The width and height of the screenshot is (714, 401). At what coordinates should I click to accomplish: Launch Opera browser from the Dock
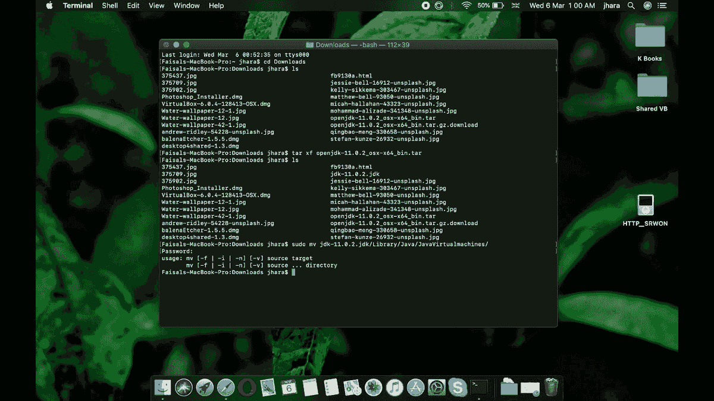click(247, 387)
